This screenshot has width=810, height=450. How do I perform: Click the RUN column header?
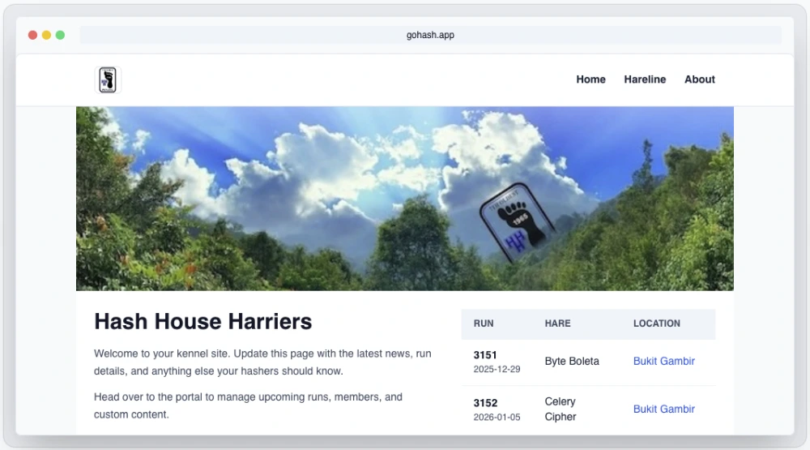coord(484,324)
